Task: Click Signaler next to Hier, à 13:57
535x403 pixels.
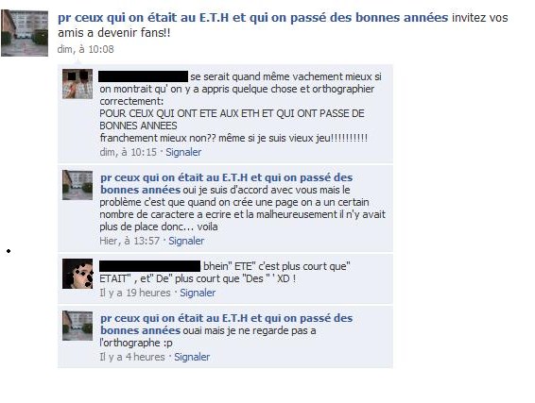Action: [186, 241]
